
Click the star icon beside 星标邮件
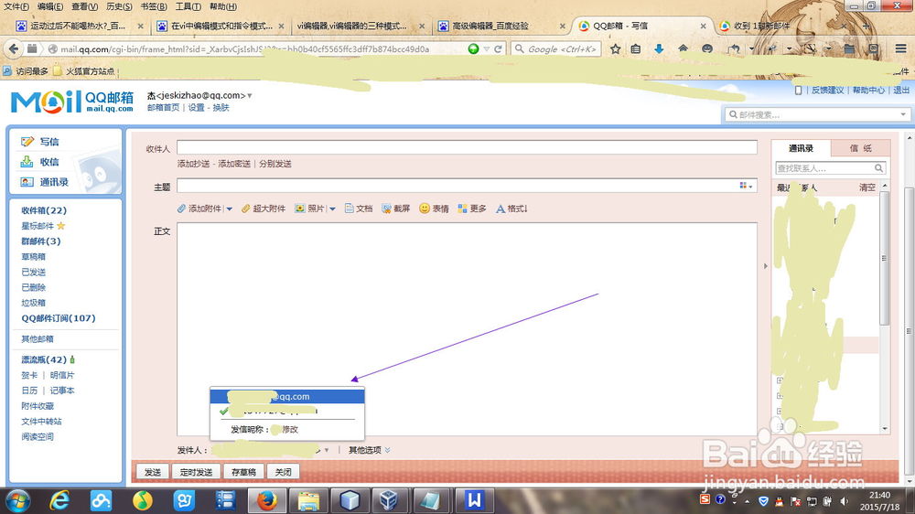[x=60, y=226]
